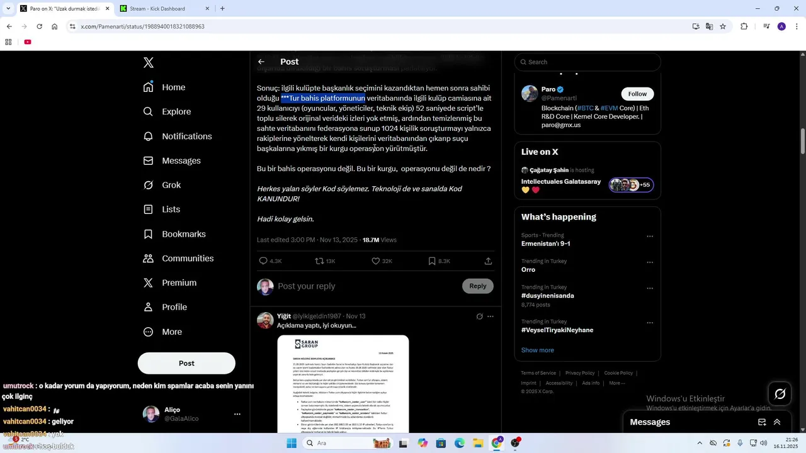
Task: Open a new browser tab
Action: click(222, 9)
